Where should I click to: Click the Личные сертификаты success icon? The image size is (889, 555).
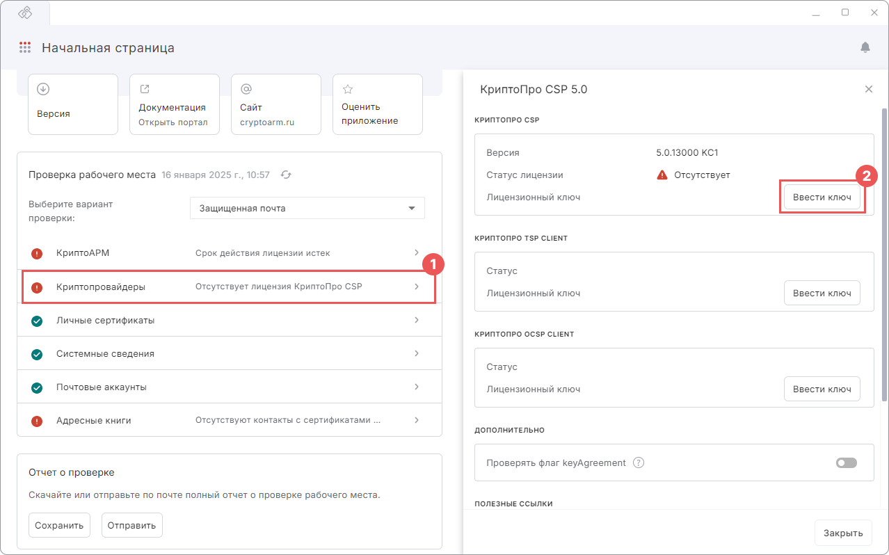pos(37,321)
